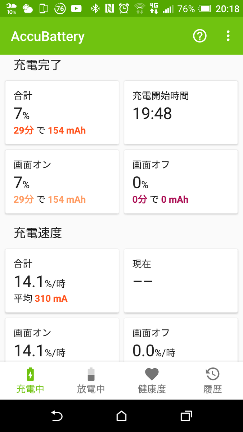Tap the Android back navigation button
The width and height of the screenshot is (243, 432).
click(x=57, y=416)
